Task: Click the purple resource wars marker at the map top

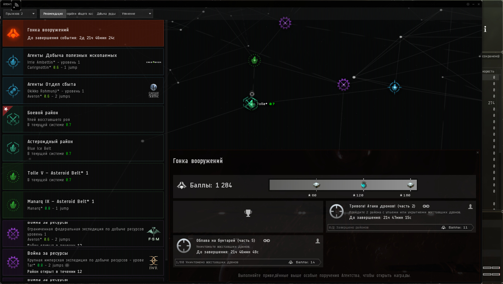Action: [285, 23]
